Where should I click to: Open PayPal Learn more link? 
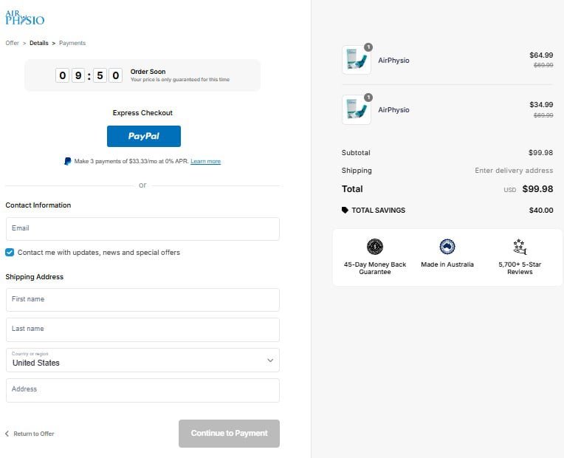click(205, 161)
